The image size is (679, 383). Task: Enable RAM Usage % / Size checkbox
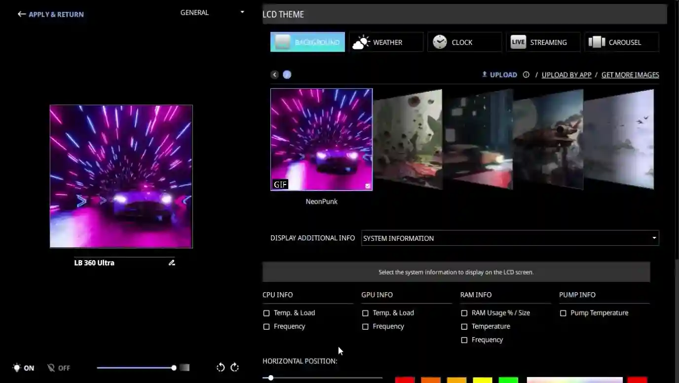point(464,313)
